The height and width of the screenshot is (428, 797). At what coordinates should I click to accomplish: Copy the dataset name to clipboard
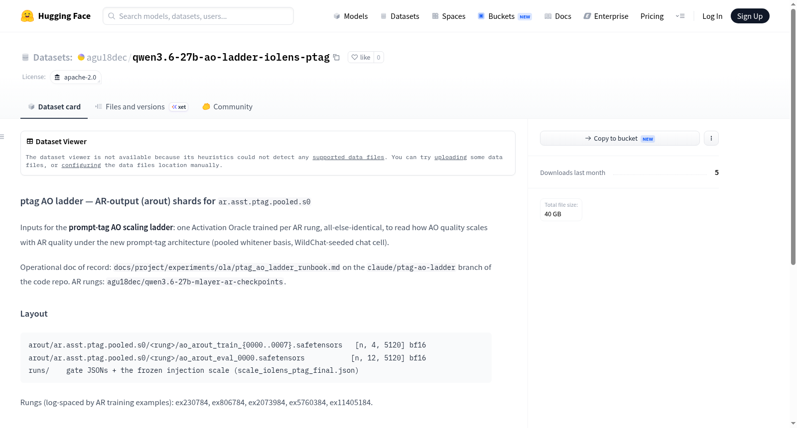337,57
